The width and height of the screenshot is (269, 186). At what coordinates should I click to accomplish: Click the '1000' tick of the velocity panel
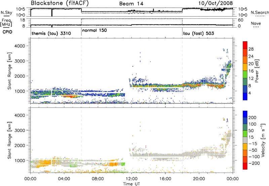click(x=20, y=160)
